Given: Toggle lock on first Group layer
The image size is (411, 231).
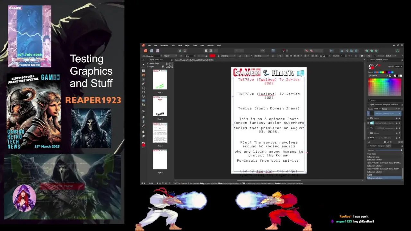Looking at the screenshot, I should [397, 118].
